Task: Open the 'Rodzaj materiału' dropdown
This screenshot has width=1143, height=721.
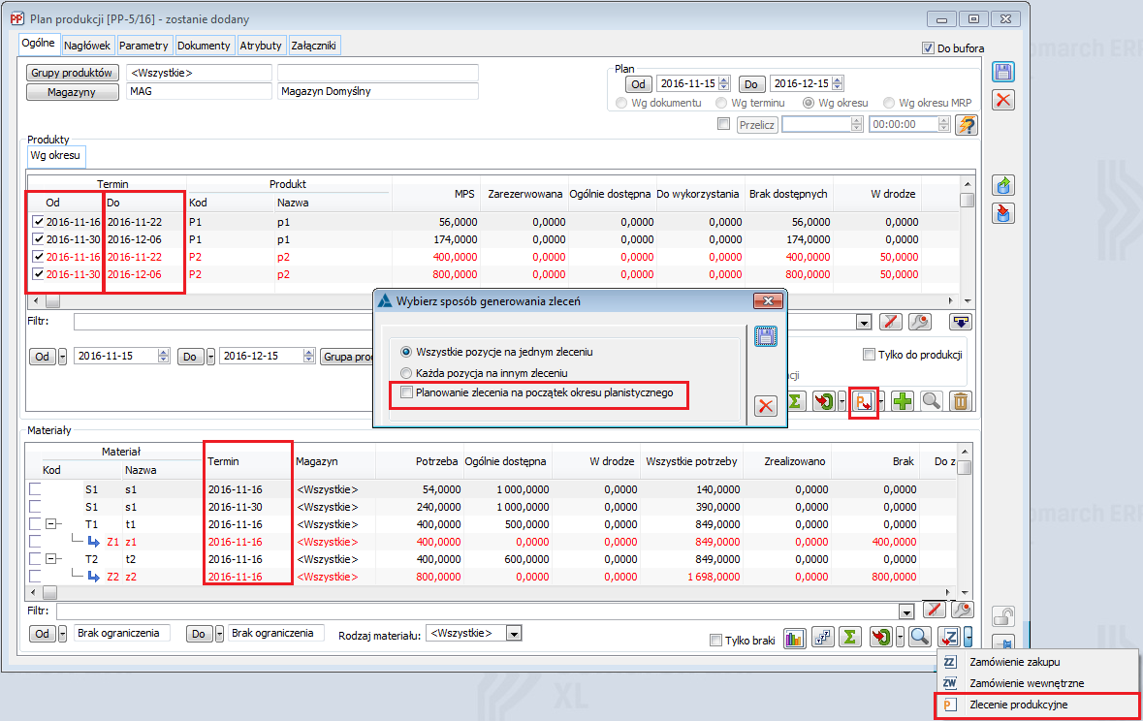Action: 514,633
